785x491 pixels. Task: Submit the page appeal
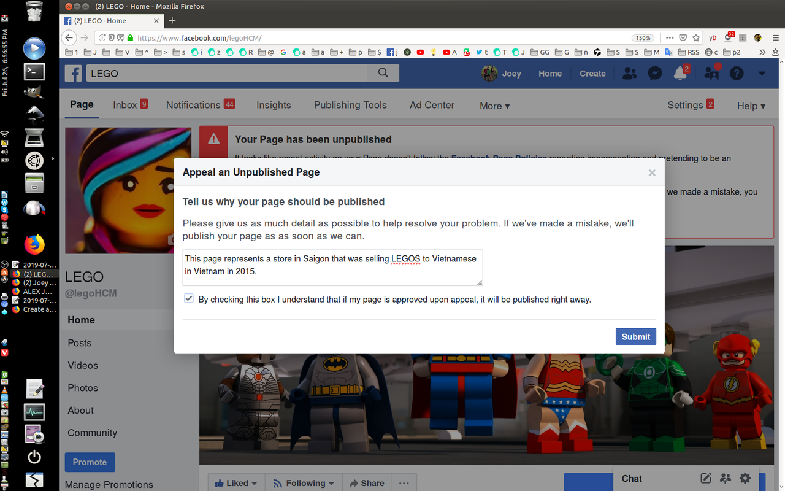(x=636, y=336)
